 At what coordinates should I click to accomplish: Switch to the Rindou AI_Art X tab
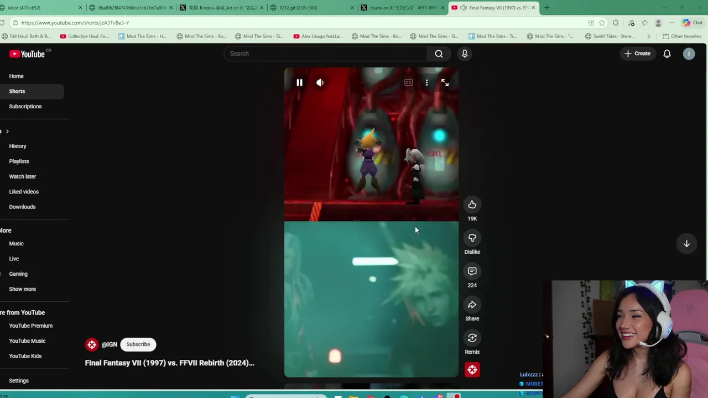click(221, 8)
